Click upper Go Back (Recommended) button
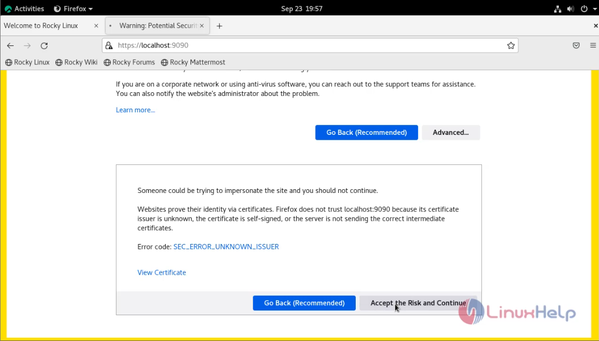This screenshot has width=599, height=341. coord(366,132)
